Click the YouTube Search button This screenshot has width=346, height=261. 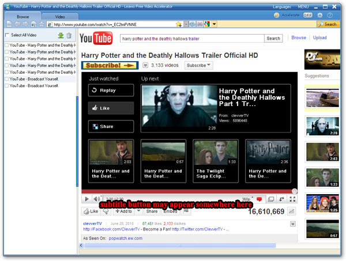273,39
